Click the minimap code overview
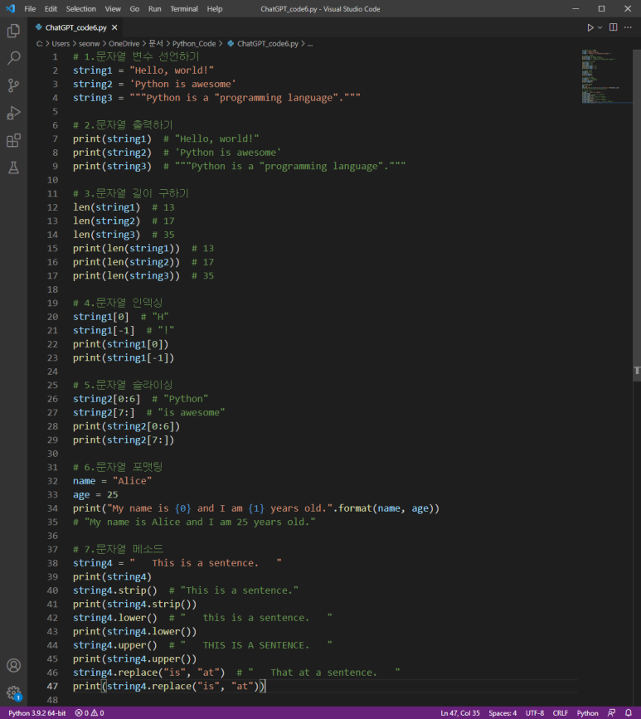This screenshot has height=719, width=641. tap(606, 76)
